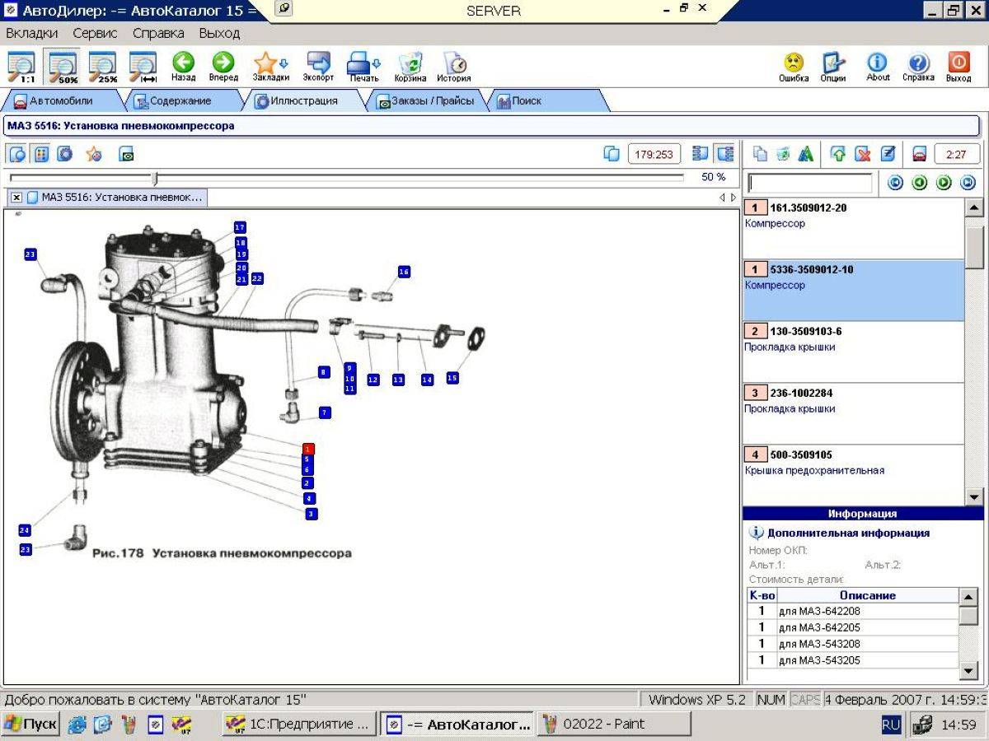Click the star bookmark icon below tabs

point(94,153)
